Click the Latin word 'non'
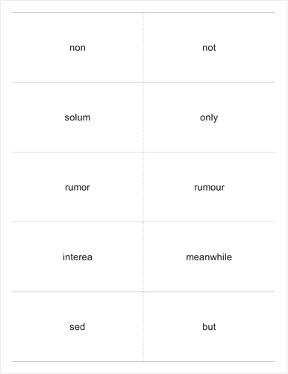 (x=78, y=48)
